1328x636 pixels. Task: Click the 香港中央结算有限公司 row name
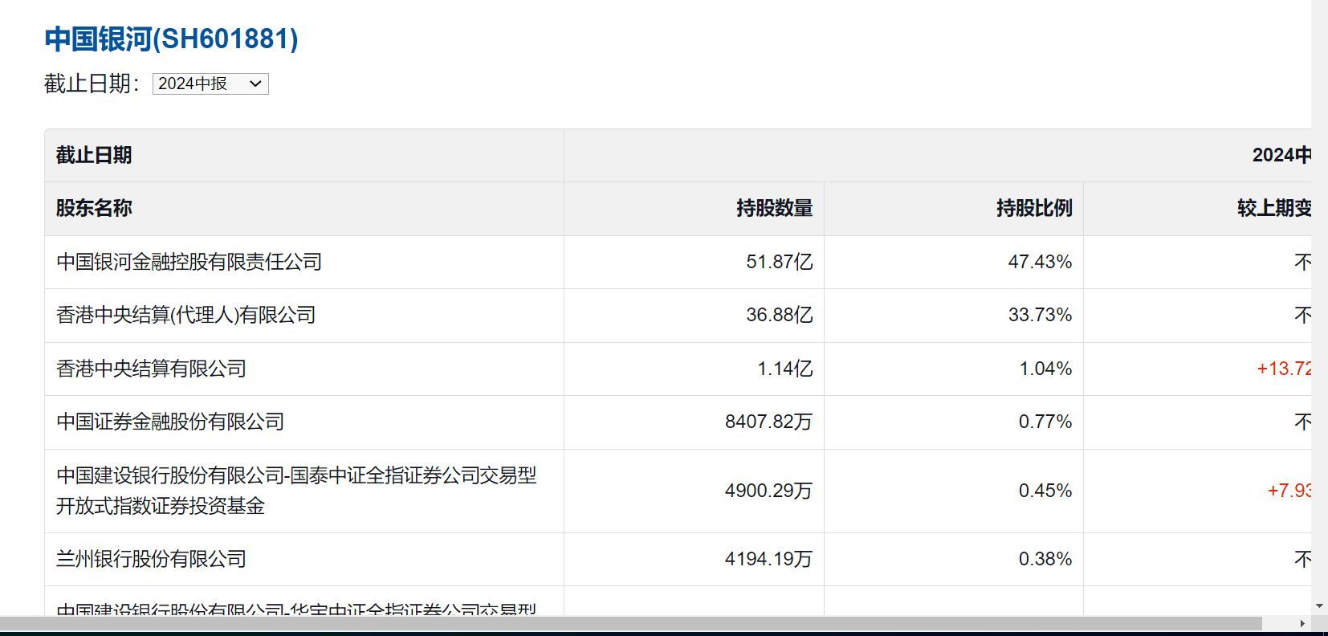151,369
